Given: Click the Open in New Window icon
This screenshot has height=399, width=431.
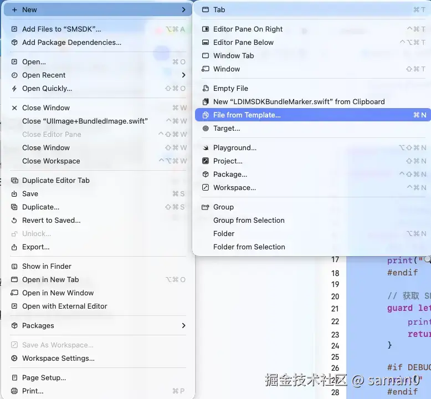Looking at the screenshot, I should (x=14, y=293).
